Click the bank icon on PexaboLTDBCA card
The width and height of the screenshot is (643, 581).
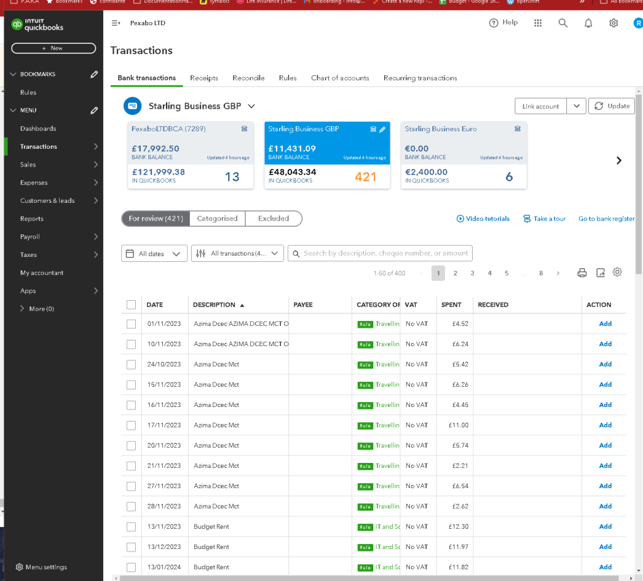245,129
